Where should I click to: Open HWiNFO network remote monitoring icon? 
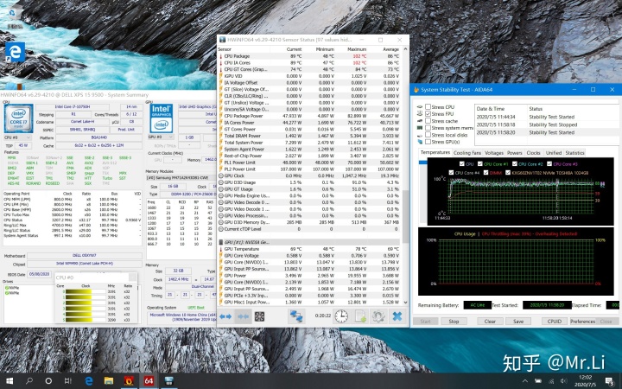pos(296,316)
